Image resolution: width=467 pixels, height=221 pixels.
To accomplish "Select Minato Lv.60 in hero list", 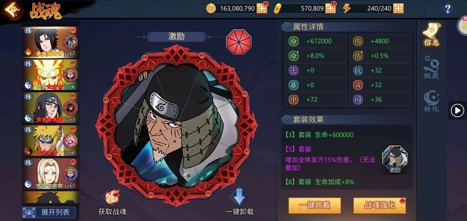I will coord(51,141).
